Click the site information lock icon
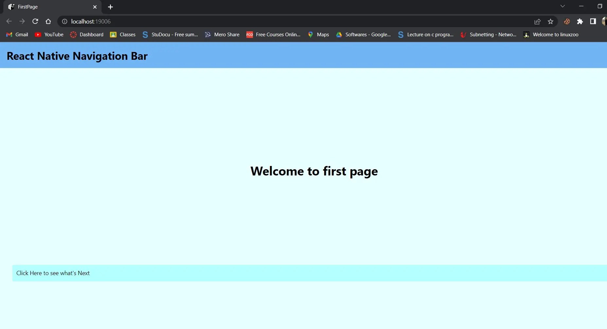The height and width of the screenshot is (329, 607). (x=64, y=21)
